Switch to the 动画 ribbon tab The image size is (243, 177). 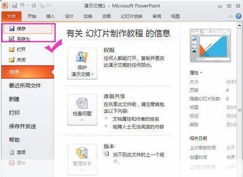106,16
